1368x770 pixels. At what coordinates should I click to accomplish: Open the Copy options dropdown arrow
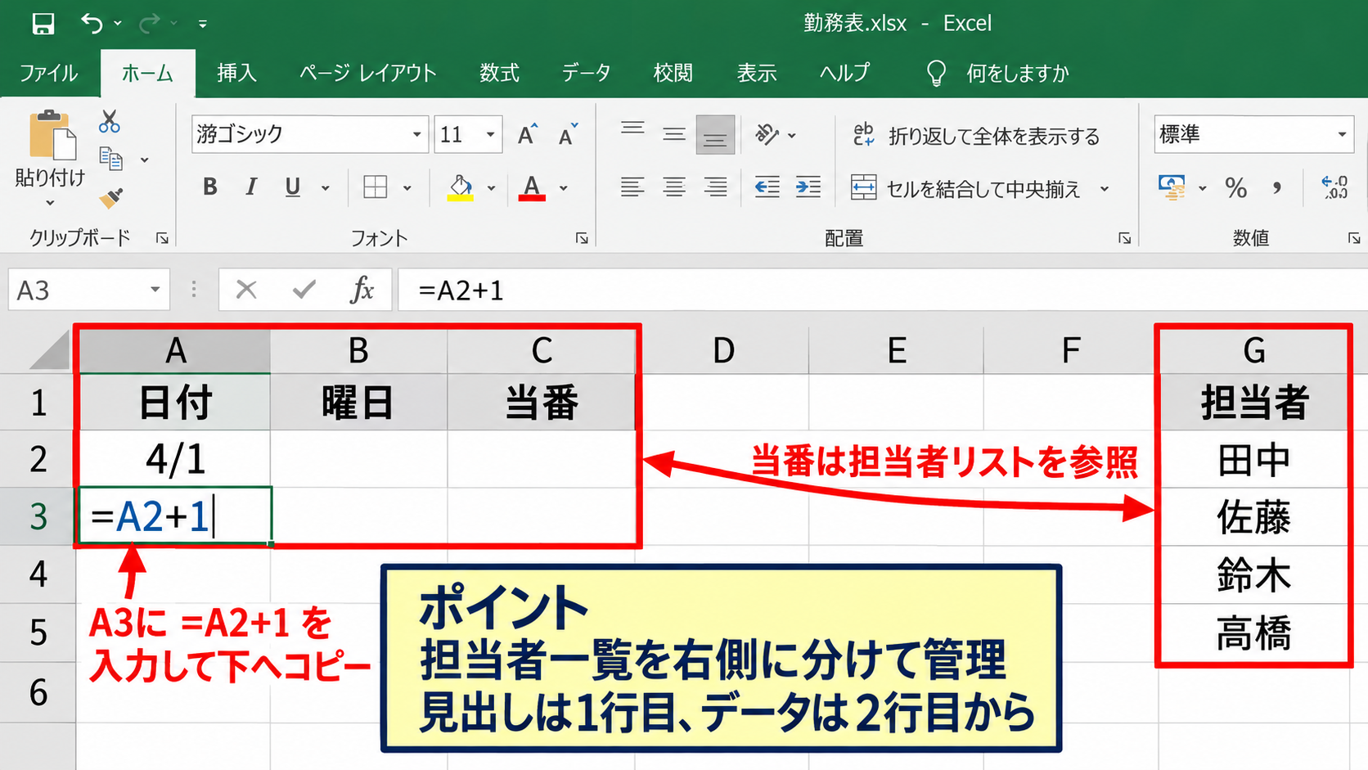[x=145, y=160]
